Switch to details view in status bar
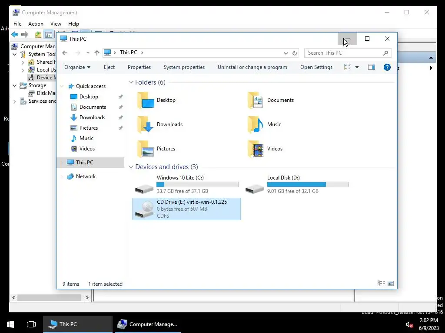 (381, 284)
